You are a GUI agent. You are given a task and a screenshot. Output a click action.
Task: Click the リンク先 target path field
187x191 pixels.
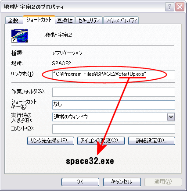click(114, 74)
